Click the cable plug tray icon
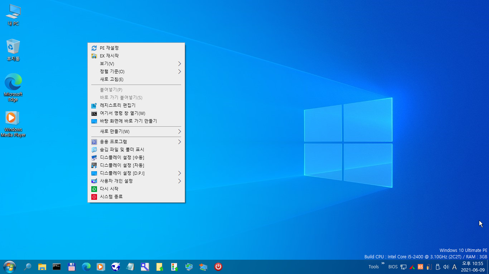Viewport: 489px width, 274px height. 429,267
